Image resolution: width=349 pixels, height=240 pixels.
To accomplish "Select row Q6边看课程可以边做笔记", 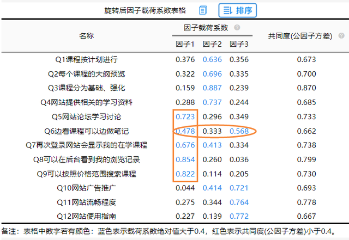I will [175, 131].
